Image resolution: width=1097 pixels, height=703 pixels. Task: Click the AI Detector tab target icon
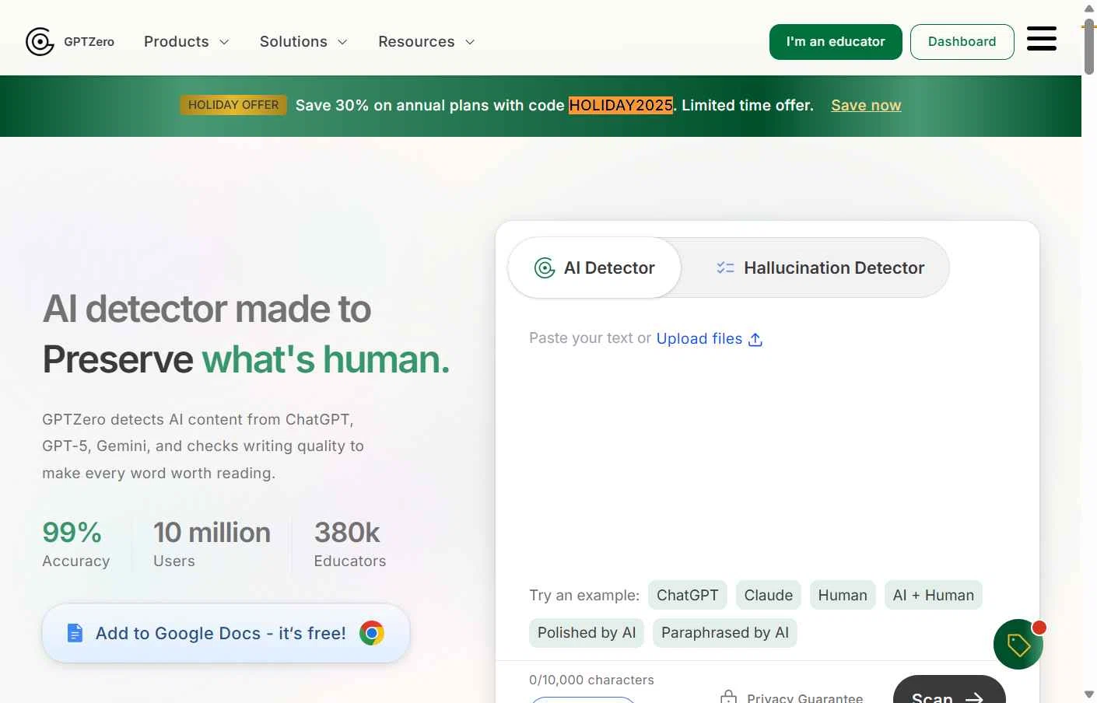[545, 268]
